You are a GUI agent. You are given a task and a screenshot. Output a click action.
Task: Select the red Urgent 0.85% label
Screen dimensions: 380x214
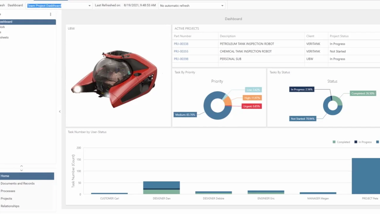[251, 106]
